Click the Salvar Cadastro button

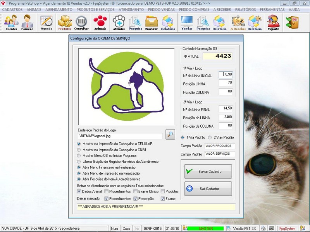coord(208,171)
